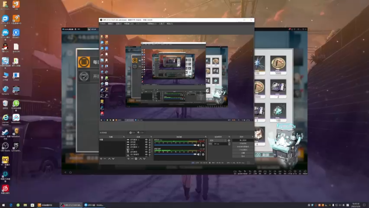
Task: Open settings gear of first mixer channel
Action: click(203, 145)
